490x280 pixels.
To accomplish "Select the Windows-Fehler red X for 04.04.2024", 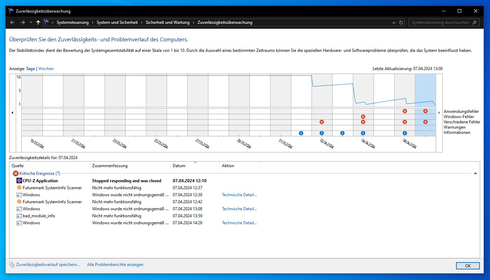I will pyautogui.click(x=363, y=117).
